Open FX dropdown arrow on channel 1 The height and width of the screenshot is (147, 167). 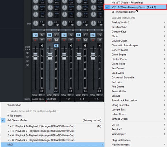coord(44,95)
